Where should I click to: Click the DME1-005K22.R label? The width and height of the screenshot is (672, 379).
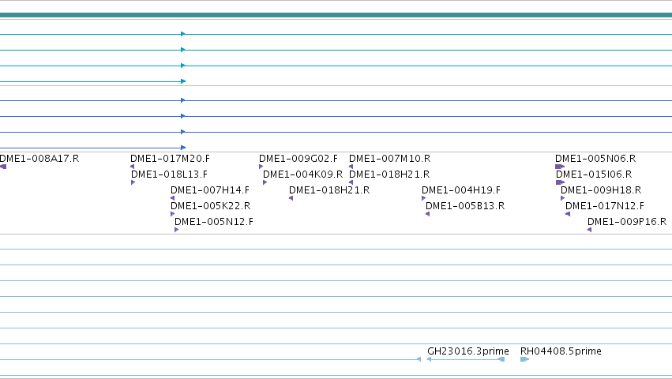[210, 206]
